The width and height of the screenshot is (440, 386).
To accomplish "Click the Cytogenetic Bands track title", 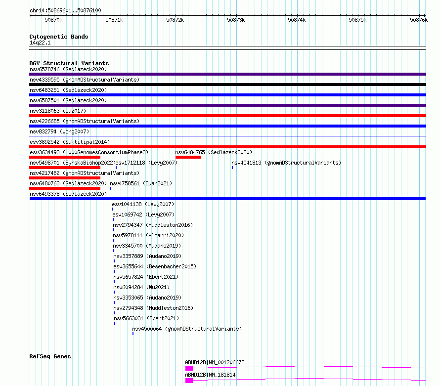I will [x=59, y=37].
